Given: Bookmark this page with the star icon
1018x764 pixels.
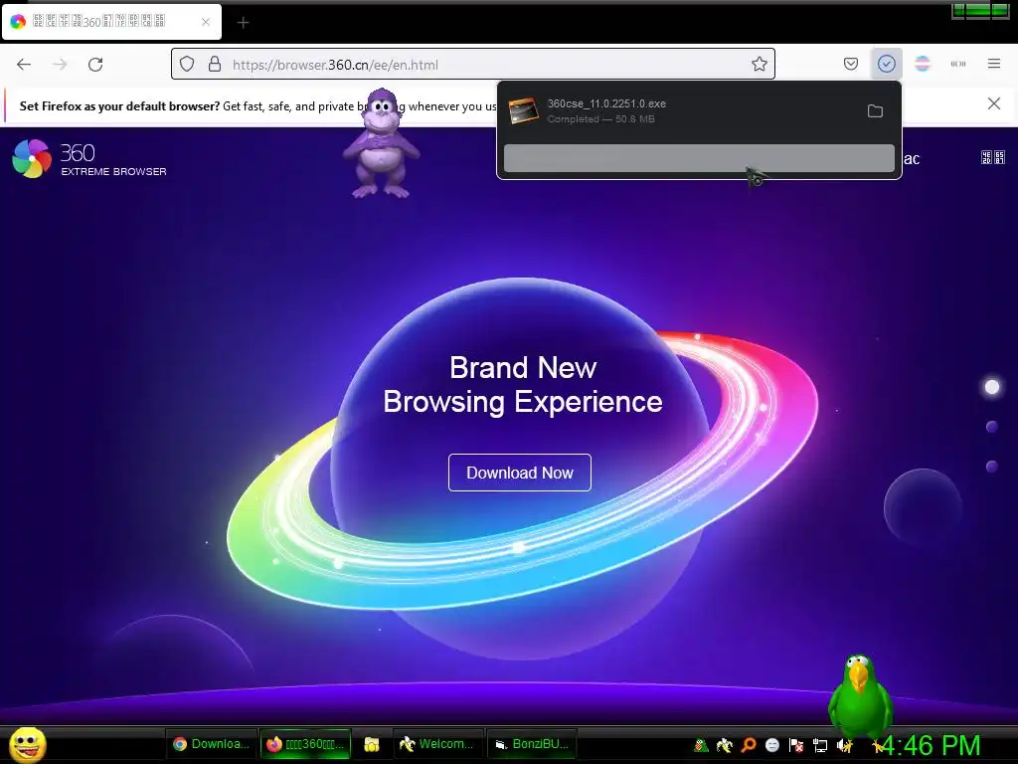Looking at the screenshot, I should [759, 64].
